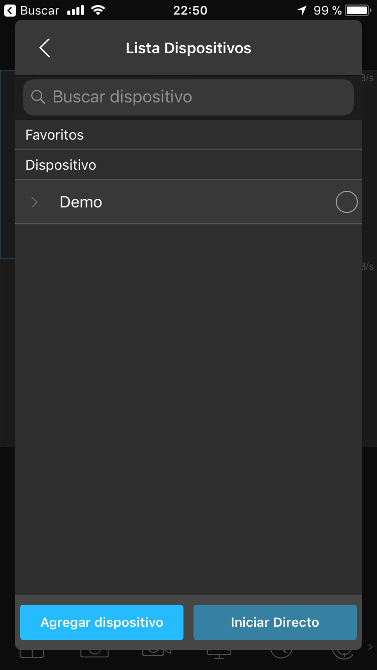
Task: Tap the Lista Dispositivos title
Action: coord(189,48)
